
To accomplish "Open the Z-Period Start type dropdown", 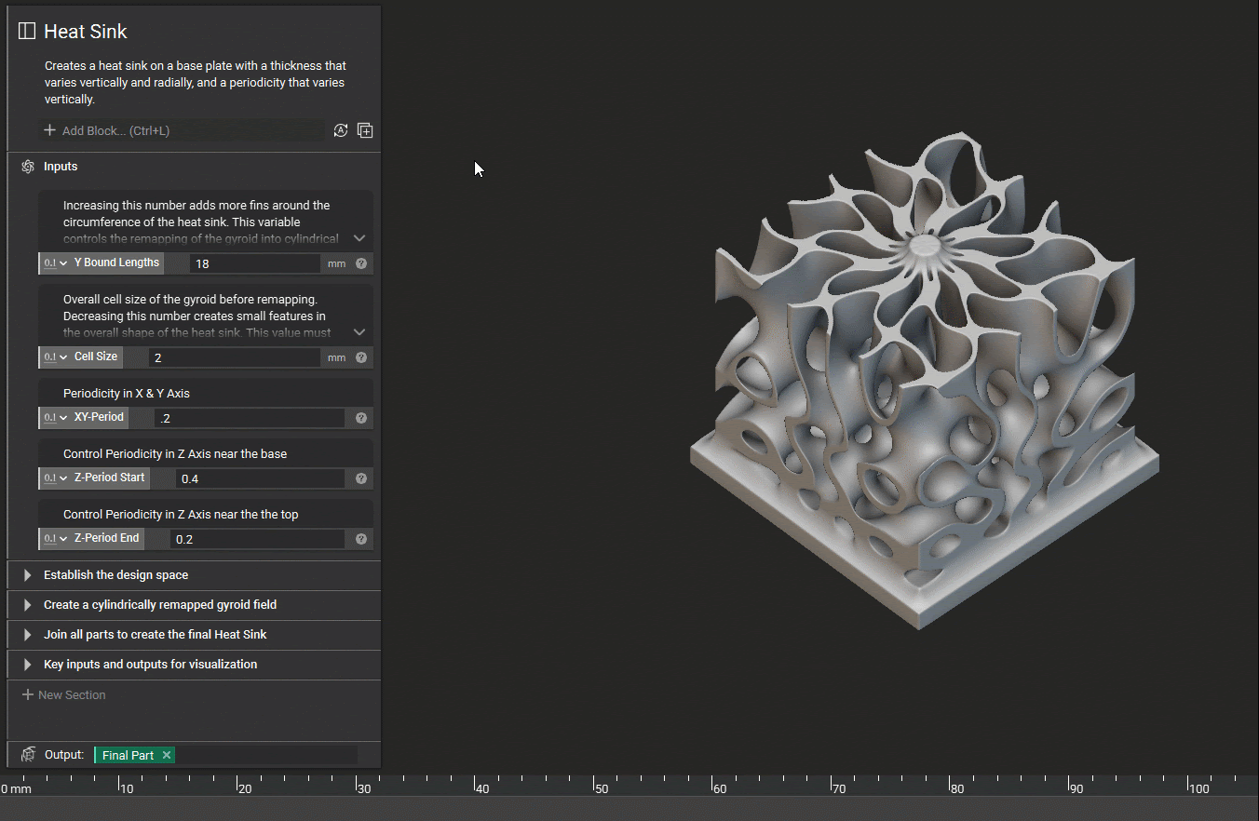I will [x=56, y=478].
